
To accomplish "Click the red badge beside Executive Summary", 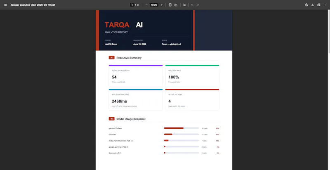I will [111, 58].
